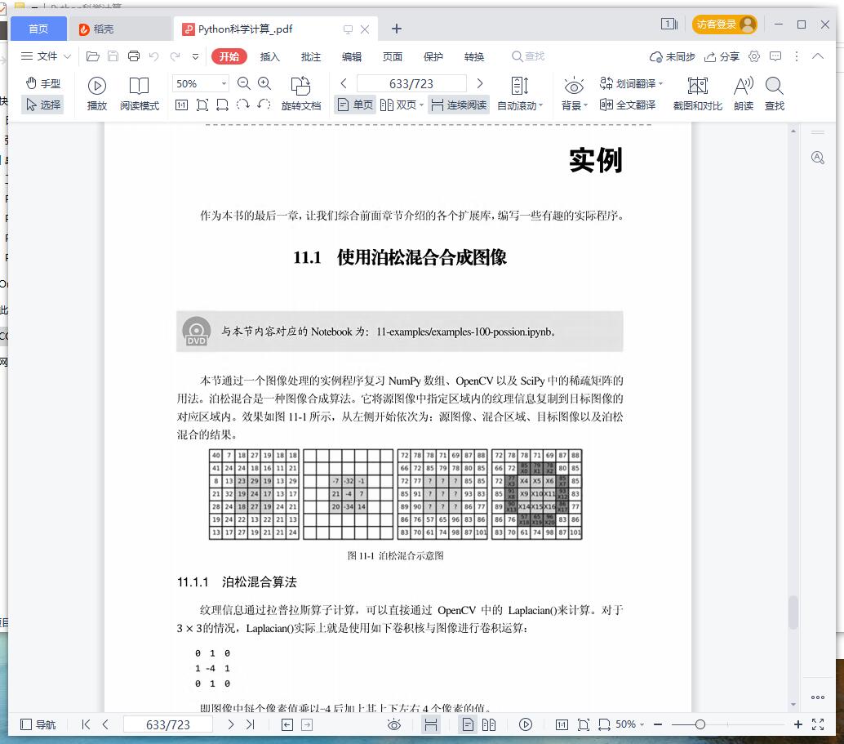
Task: Click the toolbar page number field 633/723
Action: 411,83
